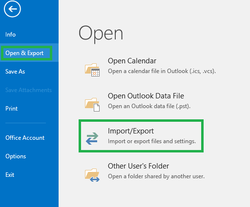Exit Outlook from the sidebar
250x207 pixels.
point(10,175)
